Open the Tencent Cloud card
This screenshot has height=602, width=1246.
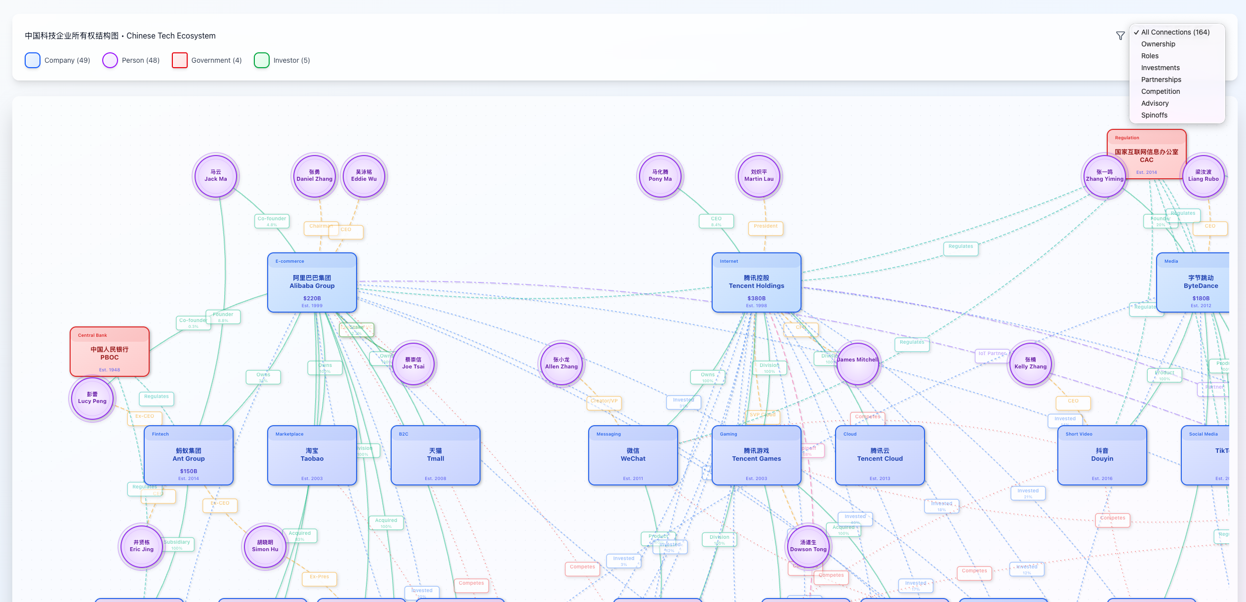click(880, 455)
